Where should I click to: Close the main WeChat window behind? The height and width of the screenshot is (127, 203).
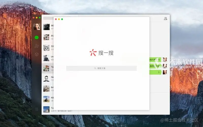33,18
